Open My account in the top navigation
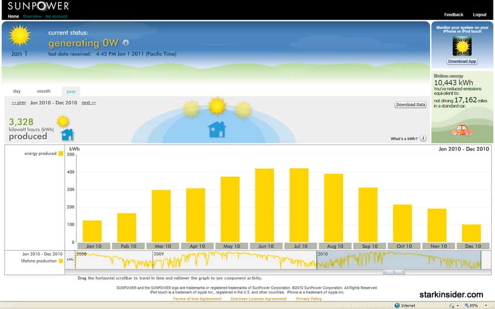 (x=57, y=16)
